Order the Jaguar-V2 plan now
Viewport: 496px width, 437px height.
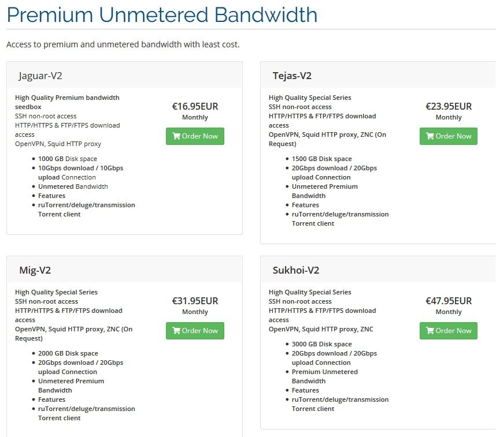(x=195, y=136)
